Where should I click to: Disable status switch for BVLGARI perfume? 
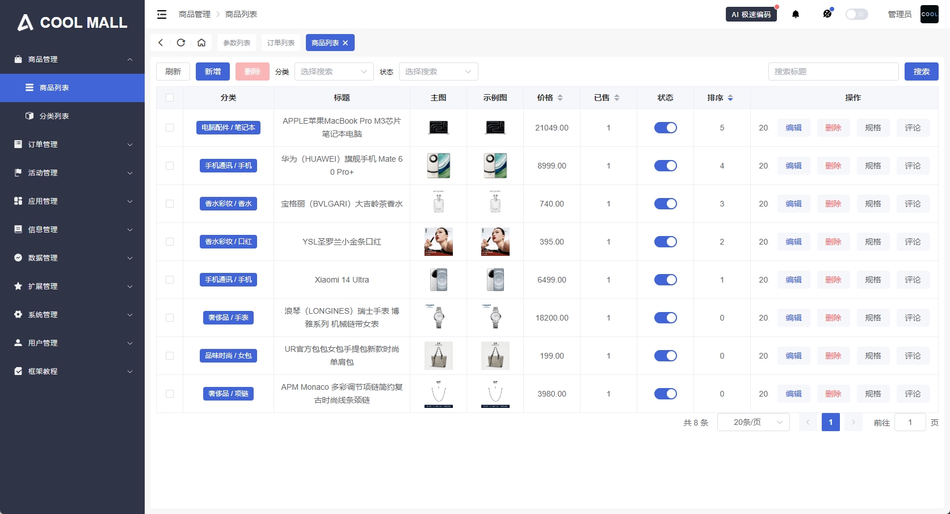(x=666, y=204)
